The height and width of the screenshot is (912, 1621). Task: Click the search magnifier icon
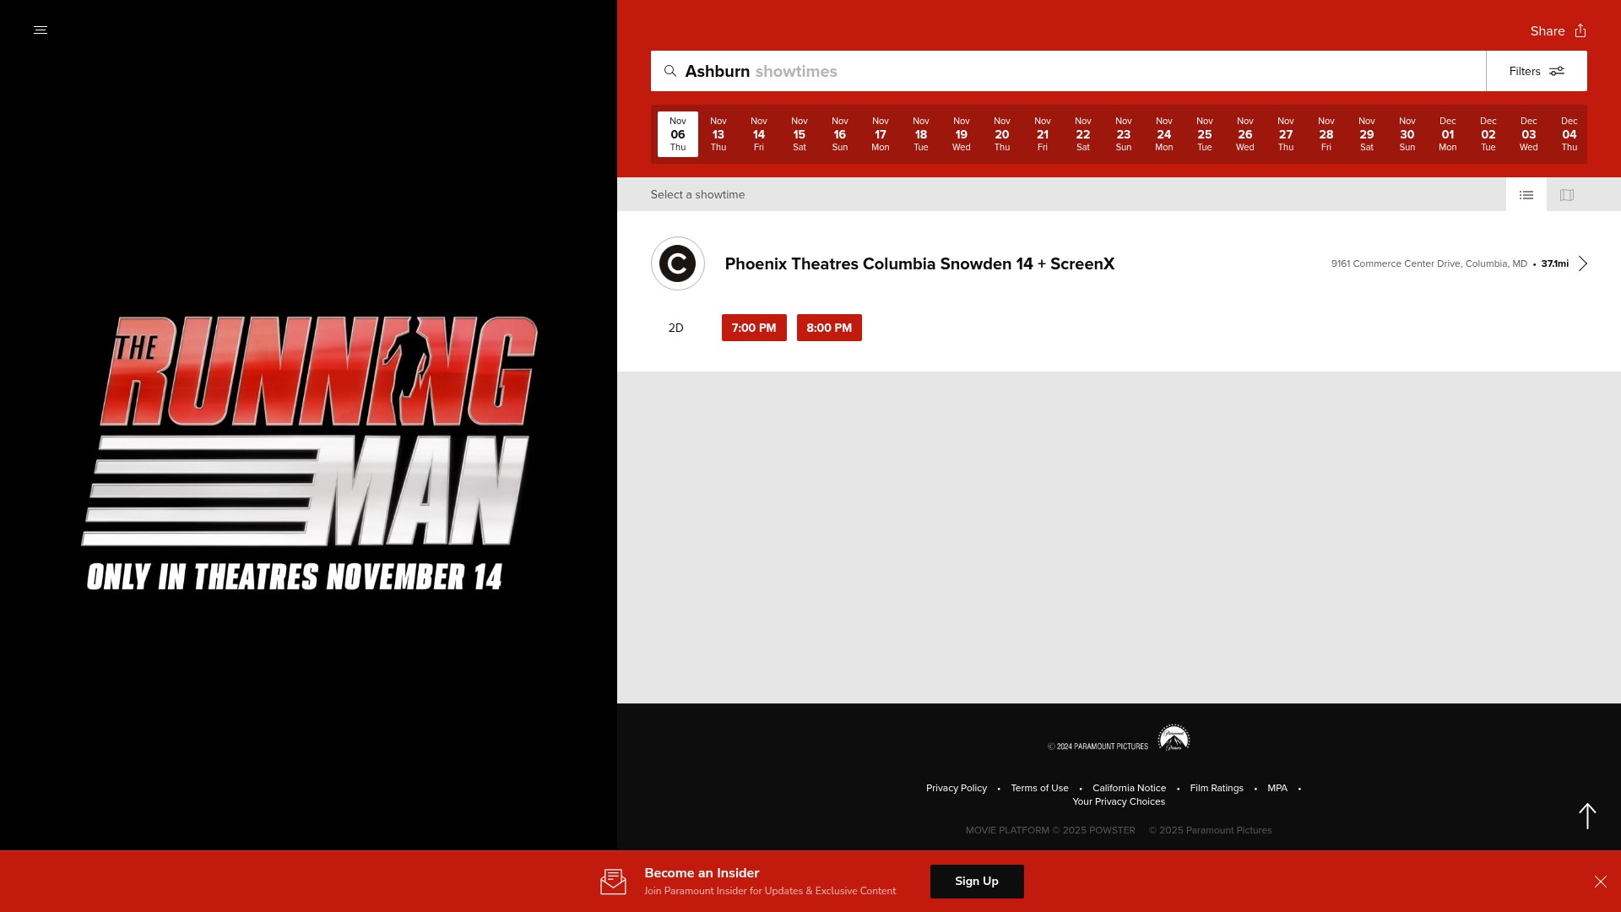click(670, 71)
